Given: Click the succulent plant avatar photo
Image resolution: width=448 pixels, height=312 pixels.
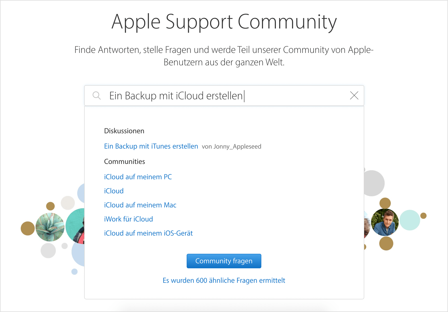Looking at the screenshot, I should point(50,227).
